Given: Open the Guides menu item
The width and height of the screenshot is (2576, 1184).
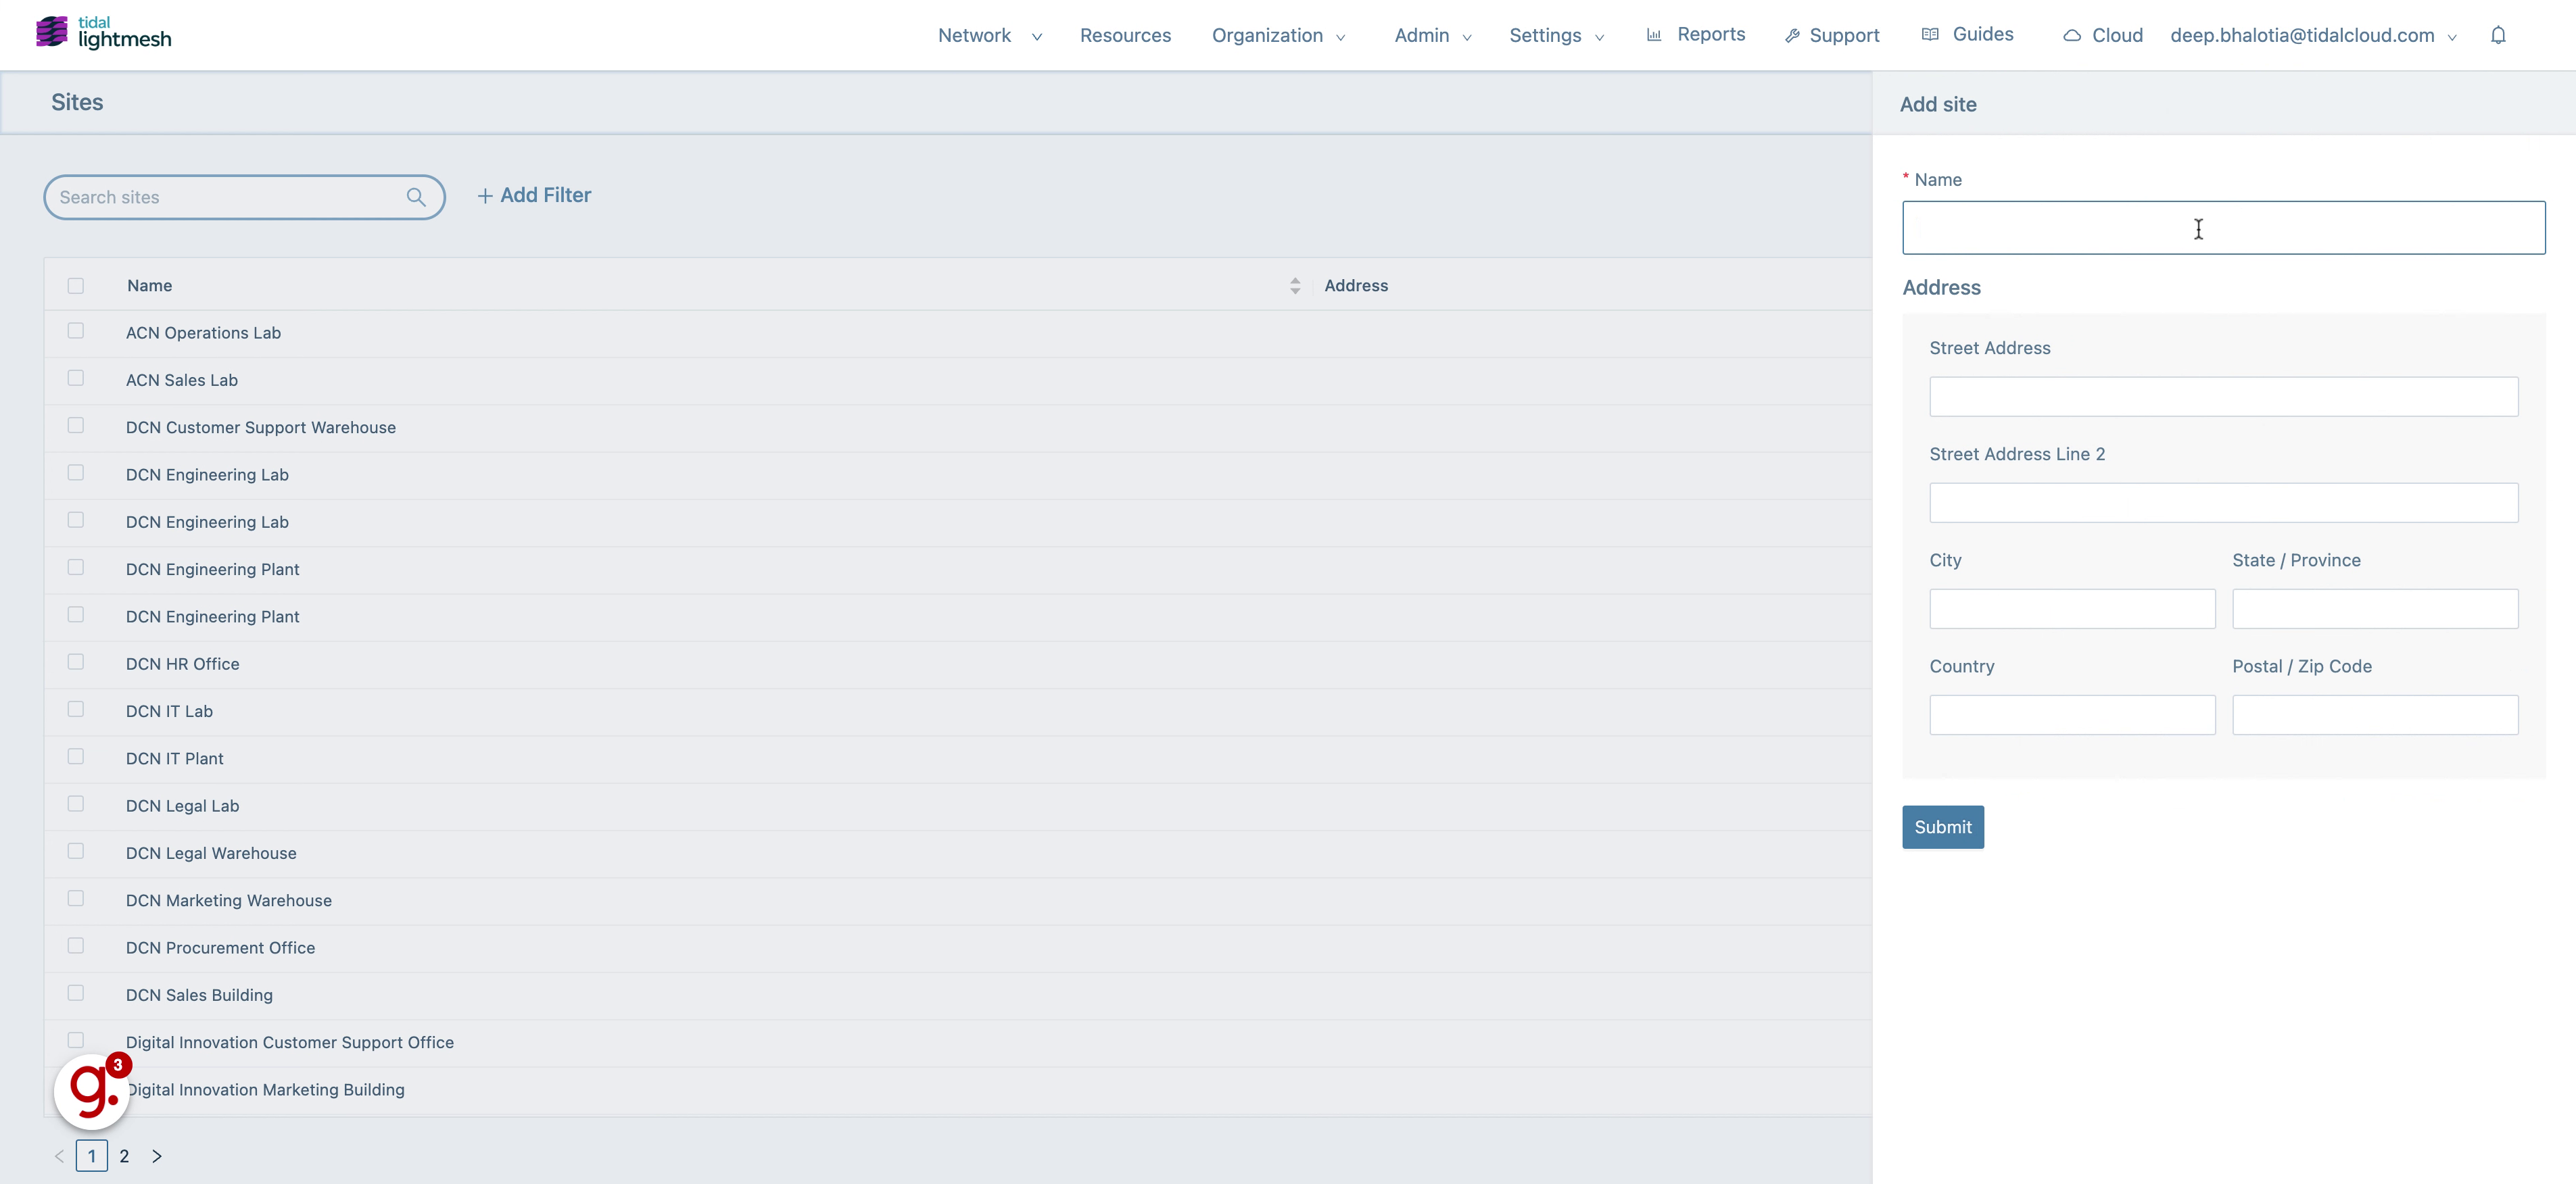Looking at the screenshot, I should [x=1984, y=33].
